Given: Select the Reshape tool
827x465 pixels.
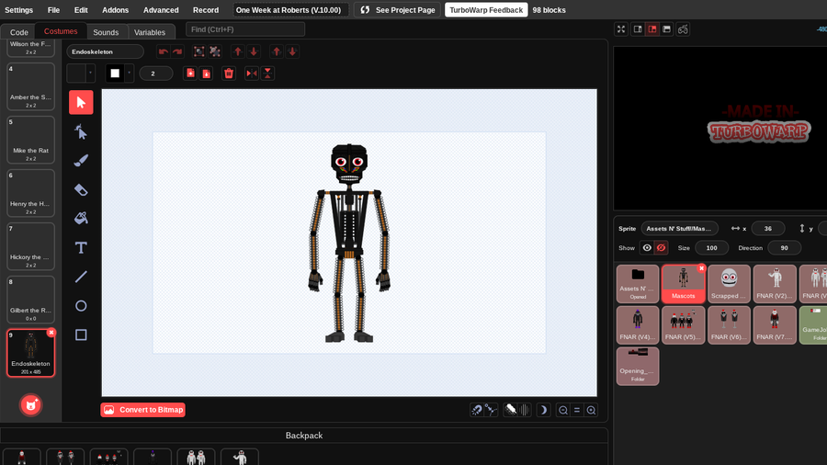Looking at the screenshot, I should [81, 131].
